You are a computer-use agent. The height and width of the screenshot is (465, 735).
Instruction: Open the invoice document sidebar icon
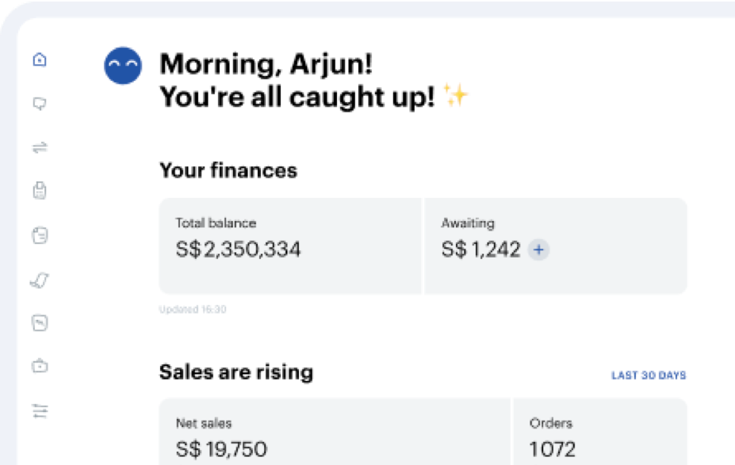(40, 191)
